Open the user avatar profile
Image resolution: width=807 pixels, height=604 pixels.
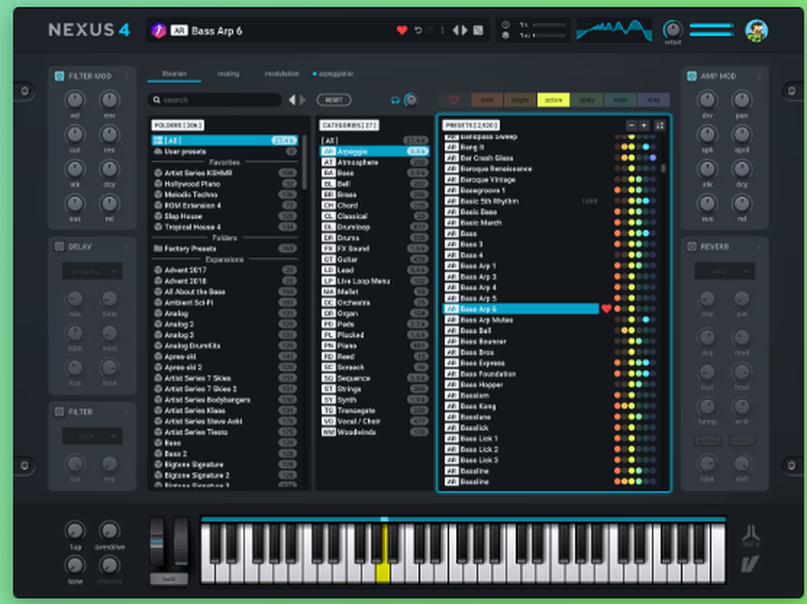coord(756,31)
